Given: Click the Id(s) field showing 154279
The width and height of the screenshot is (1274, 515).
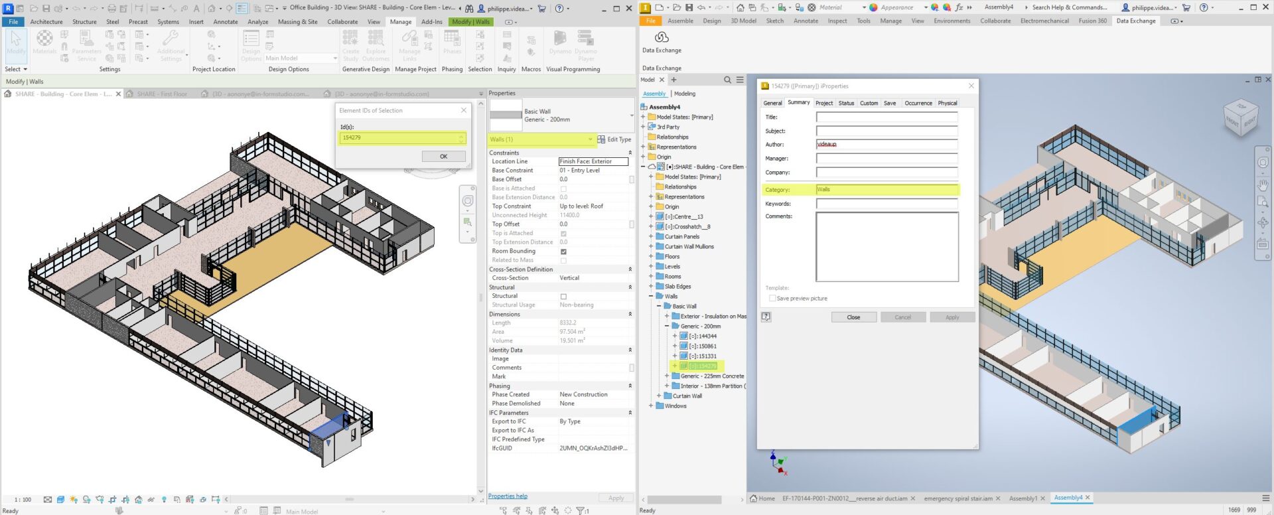Looking at the screenshot, I should pos(403,138).
